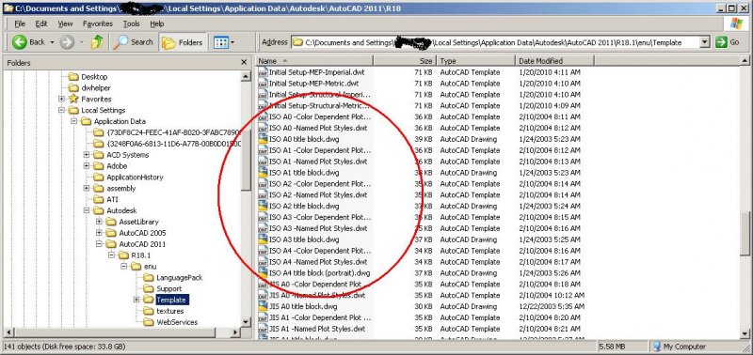The height and width of the screenshot is (355, 753).
Task: Select the Support folder icon
Action: [149, 288]
